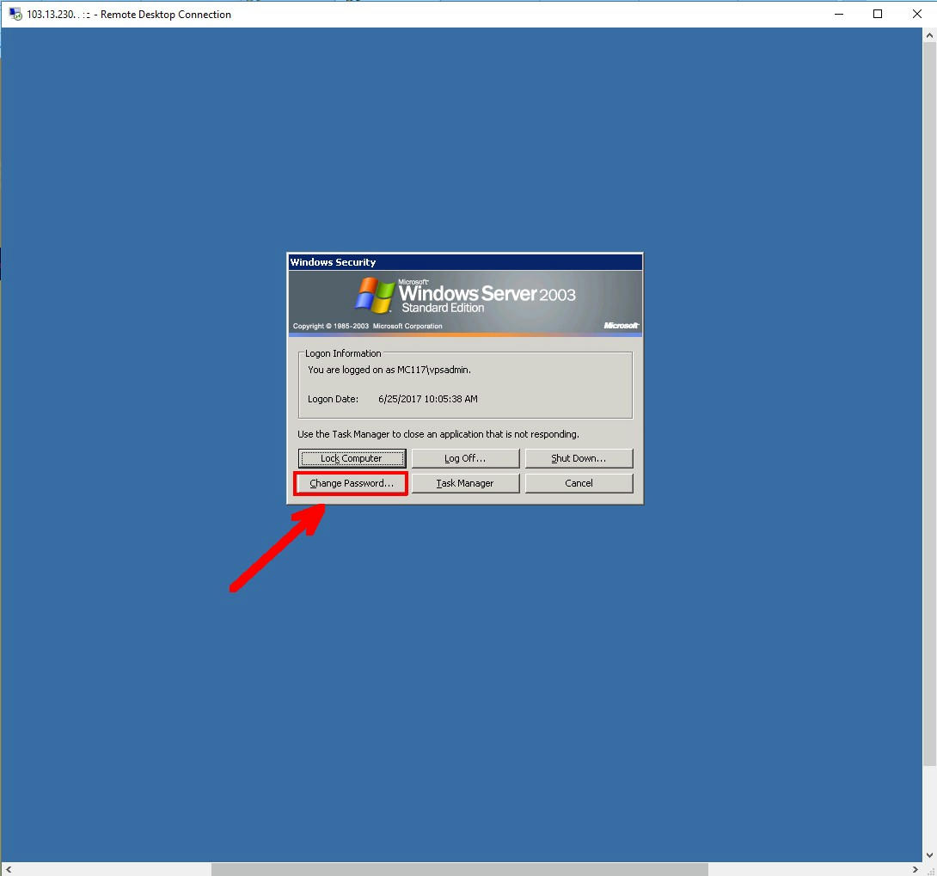Click the Copyright 1985-2003 Microsoft Corporation text

(x=368, y=327)
